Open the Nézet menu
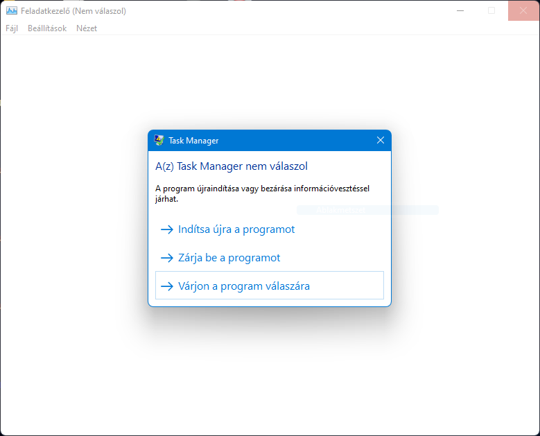 point(87,28)
